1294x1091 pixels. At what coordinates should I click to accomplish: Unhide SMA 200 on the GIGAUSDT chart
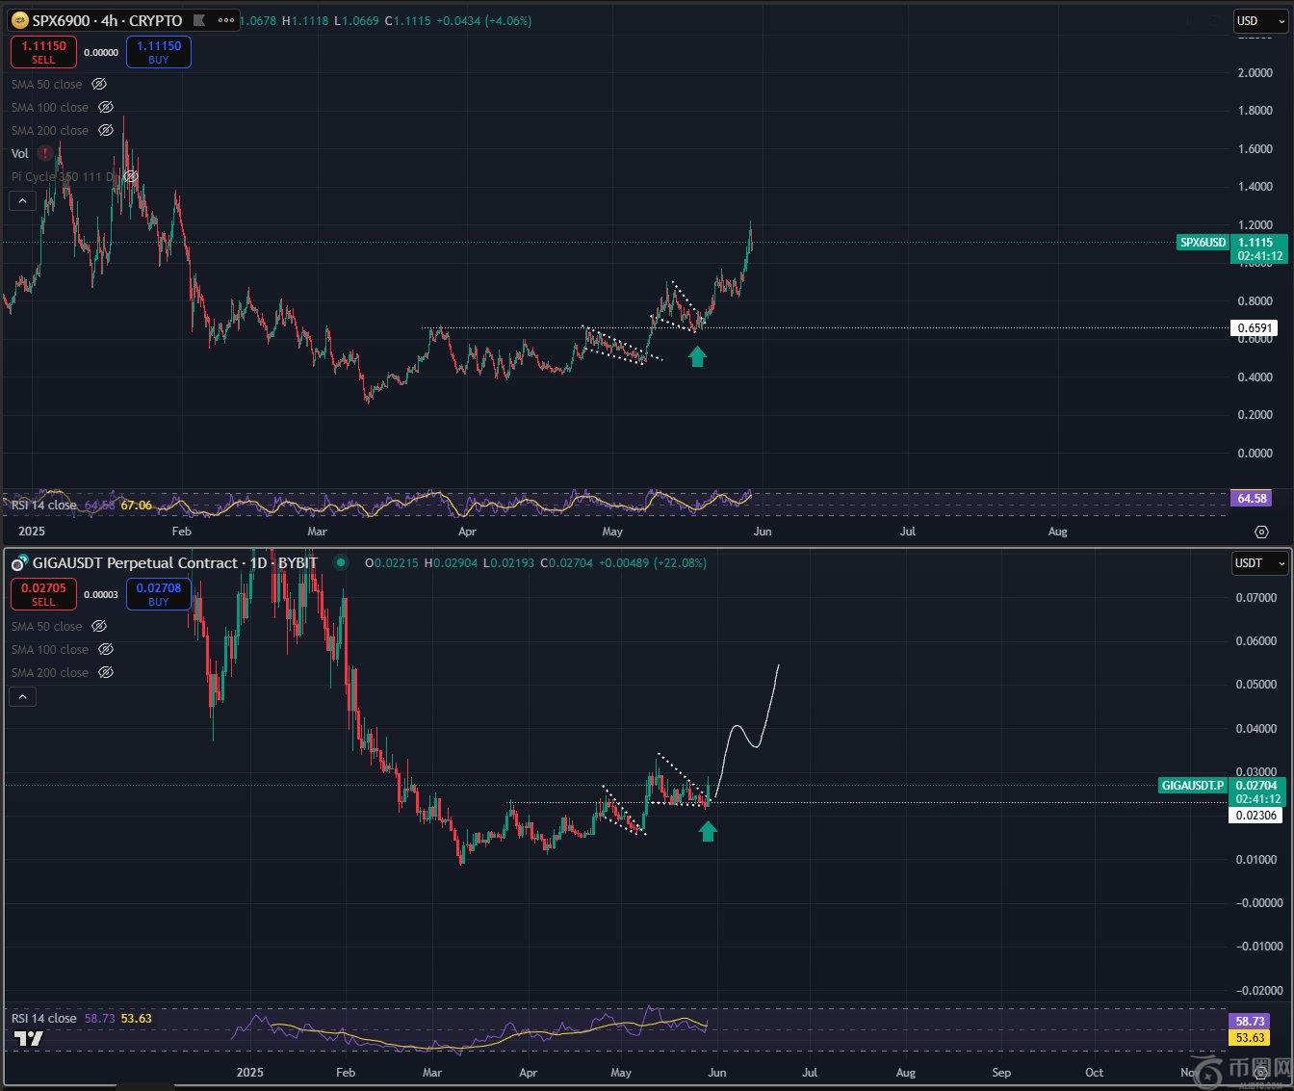[x=106, y=672]
